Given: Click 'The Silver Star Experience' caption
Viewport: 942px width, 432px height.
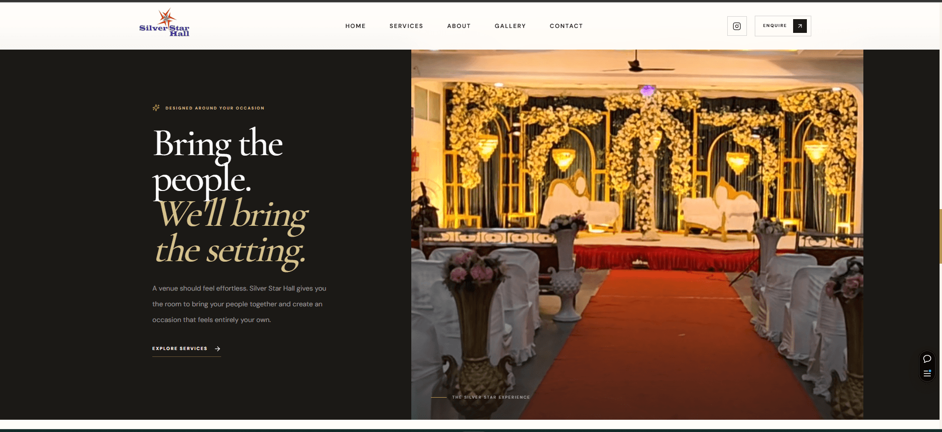Looking at the screenshot, I should 491,397.
